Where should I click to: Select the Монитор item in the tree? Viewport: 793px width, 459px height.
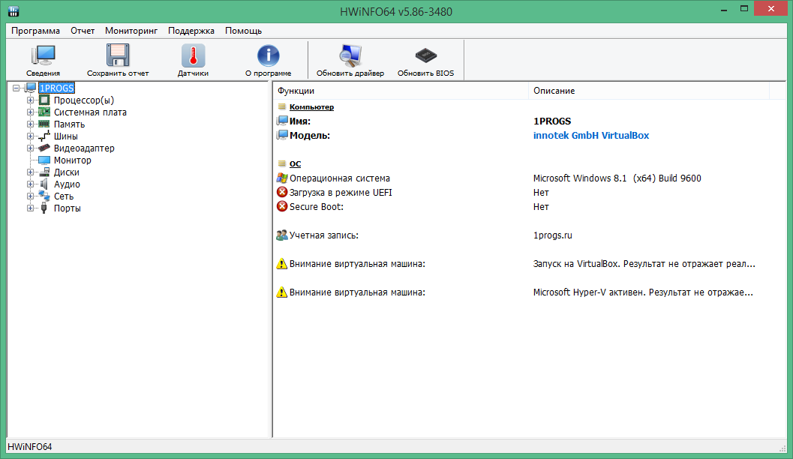click(72, 160)
